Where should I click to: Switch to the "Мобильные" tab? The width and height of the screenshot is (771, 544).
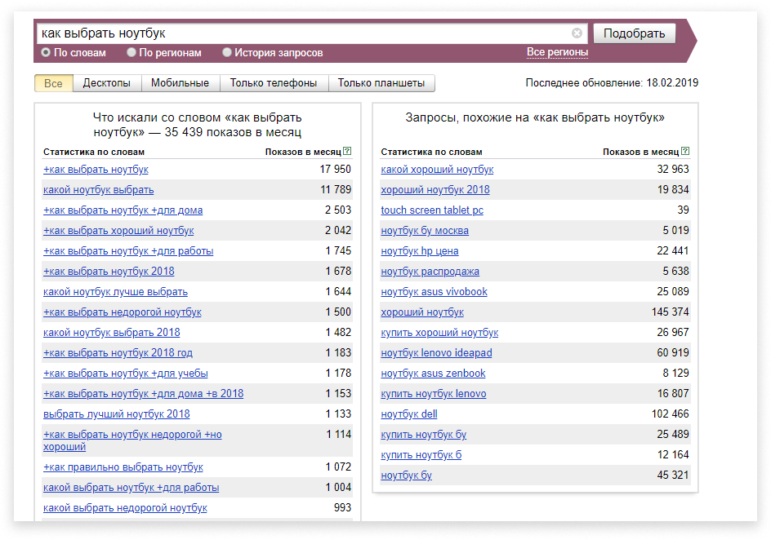[x=180, y=83]
